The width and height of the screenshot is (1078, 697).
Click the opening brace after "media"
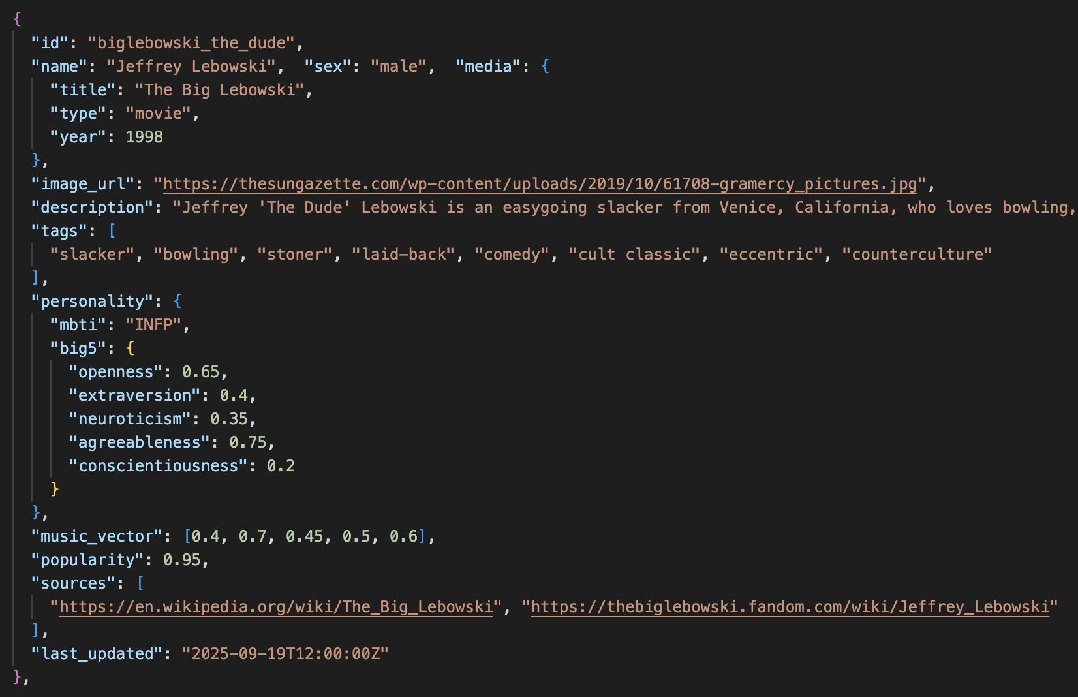click(546, 67)
